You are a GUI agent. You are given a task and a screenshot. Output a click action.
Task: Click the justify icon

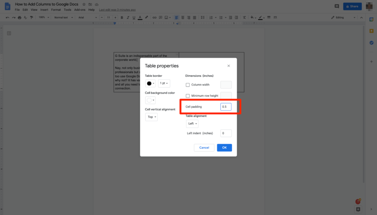[x=195, y=18]
